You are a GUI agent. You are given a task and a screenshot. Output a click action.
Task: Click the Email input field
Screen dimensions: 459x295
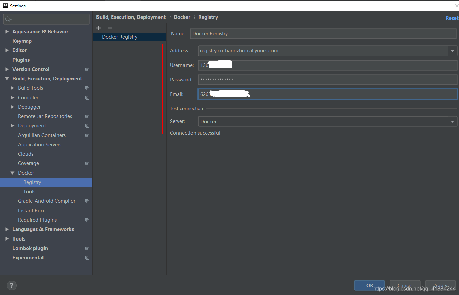tap(327, 94)
